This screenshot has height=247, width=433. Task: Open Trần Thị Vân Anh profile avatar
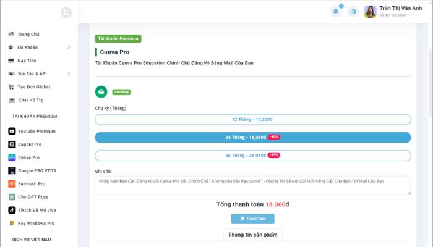[370, 12]
